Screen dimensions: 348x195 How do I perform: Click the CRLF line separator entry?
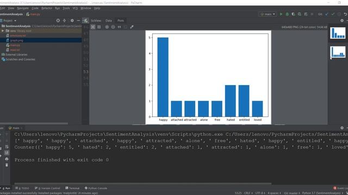pyautogui.click(x=248, y=193)
